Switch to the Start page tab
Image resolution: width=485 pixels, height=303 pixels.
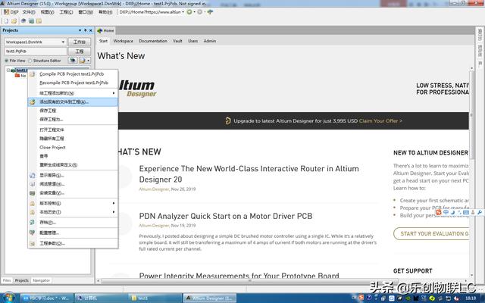[103, 41]
